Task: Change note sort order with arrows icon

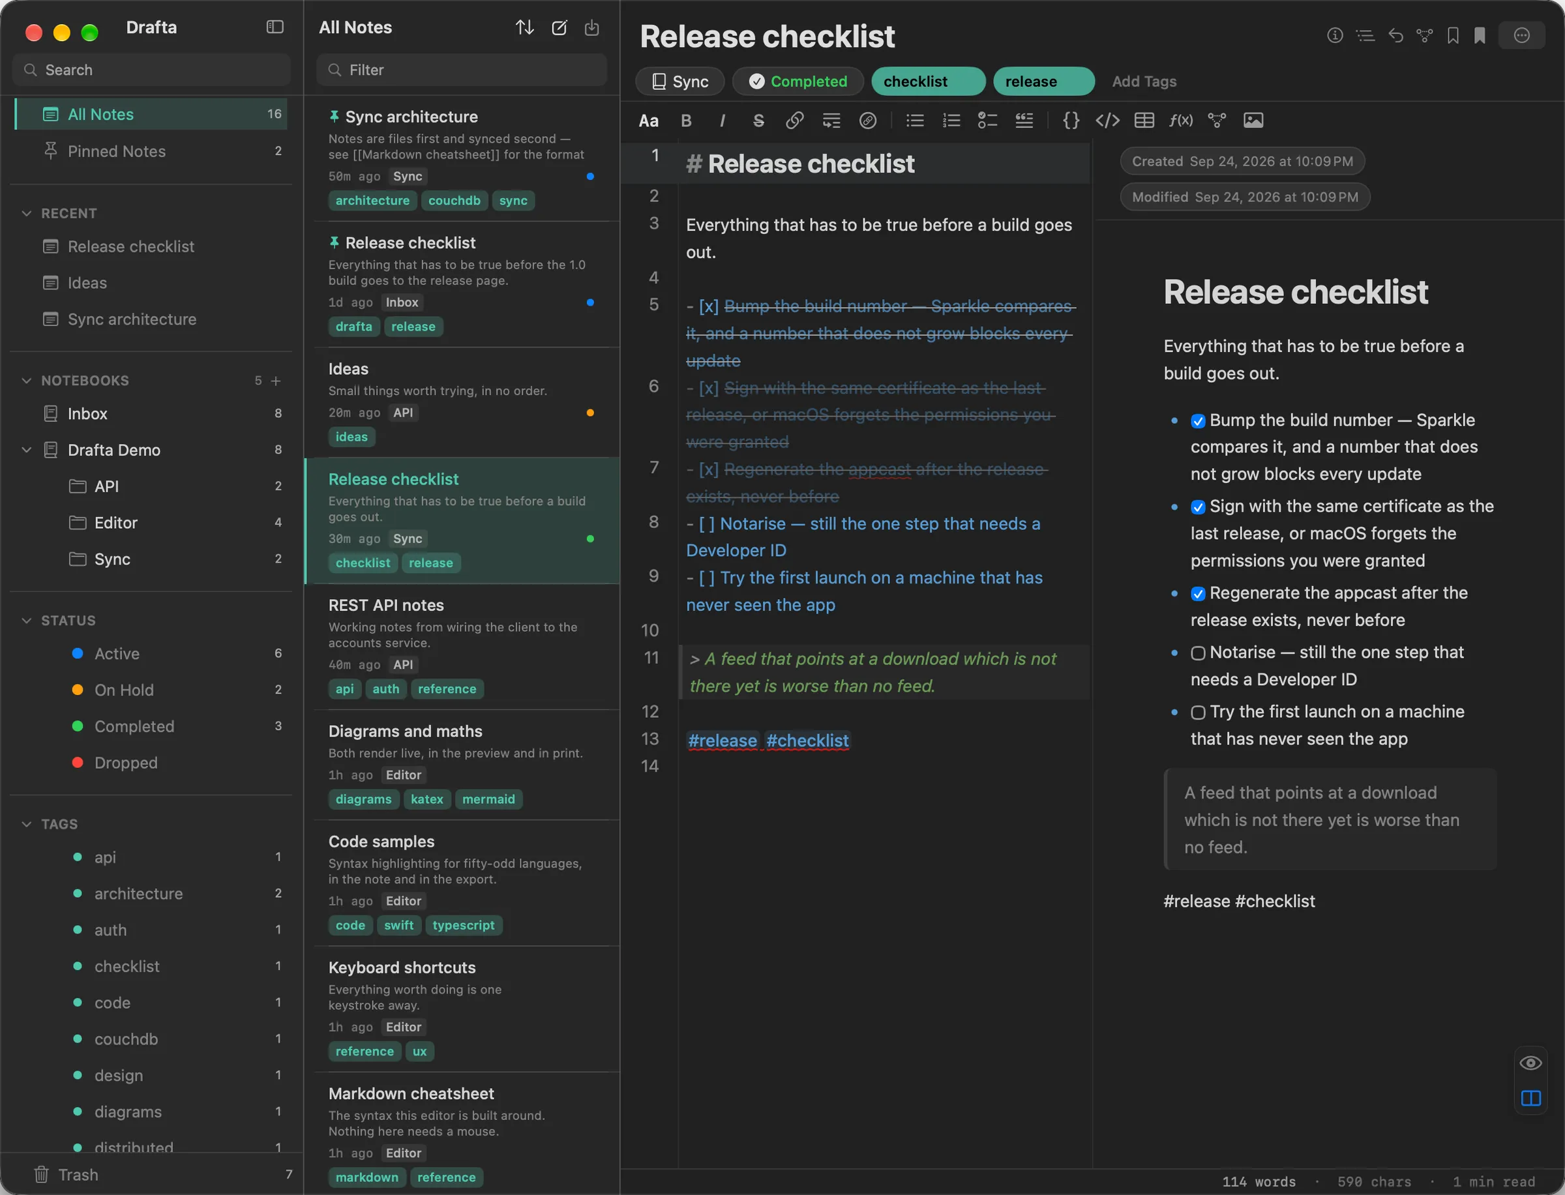Action: (x=524, y=28)
